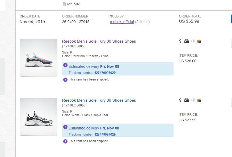232x157 pixels.
Task: Click the '(2 items)' text
Action: 142,22
